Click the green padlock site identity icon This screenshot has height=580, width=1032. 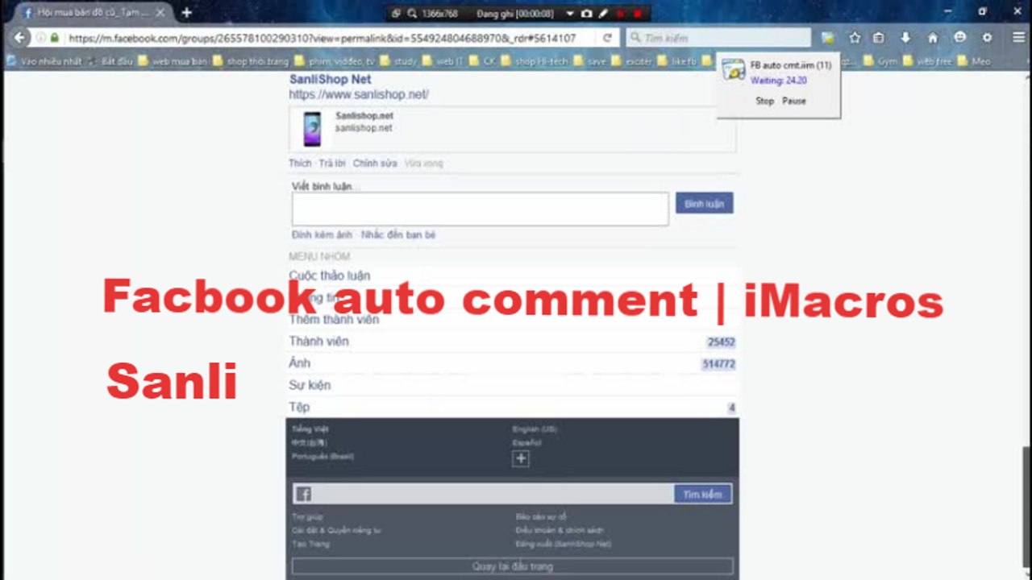55,38
